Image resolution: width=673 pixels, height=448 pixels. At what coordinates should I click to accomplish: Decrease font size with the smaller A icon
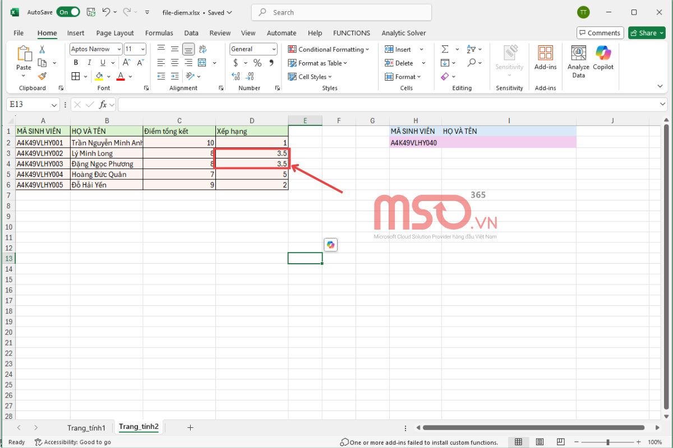coord(140,63)
